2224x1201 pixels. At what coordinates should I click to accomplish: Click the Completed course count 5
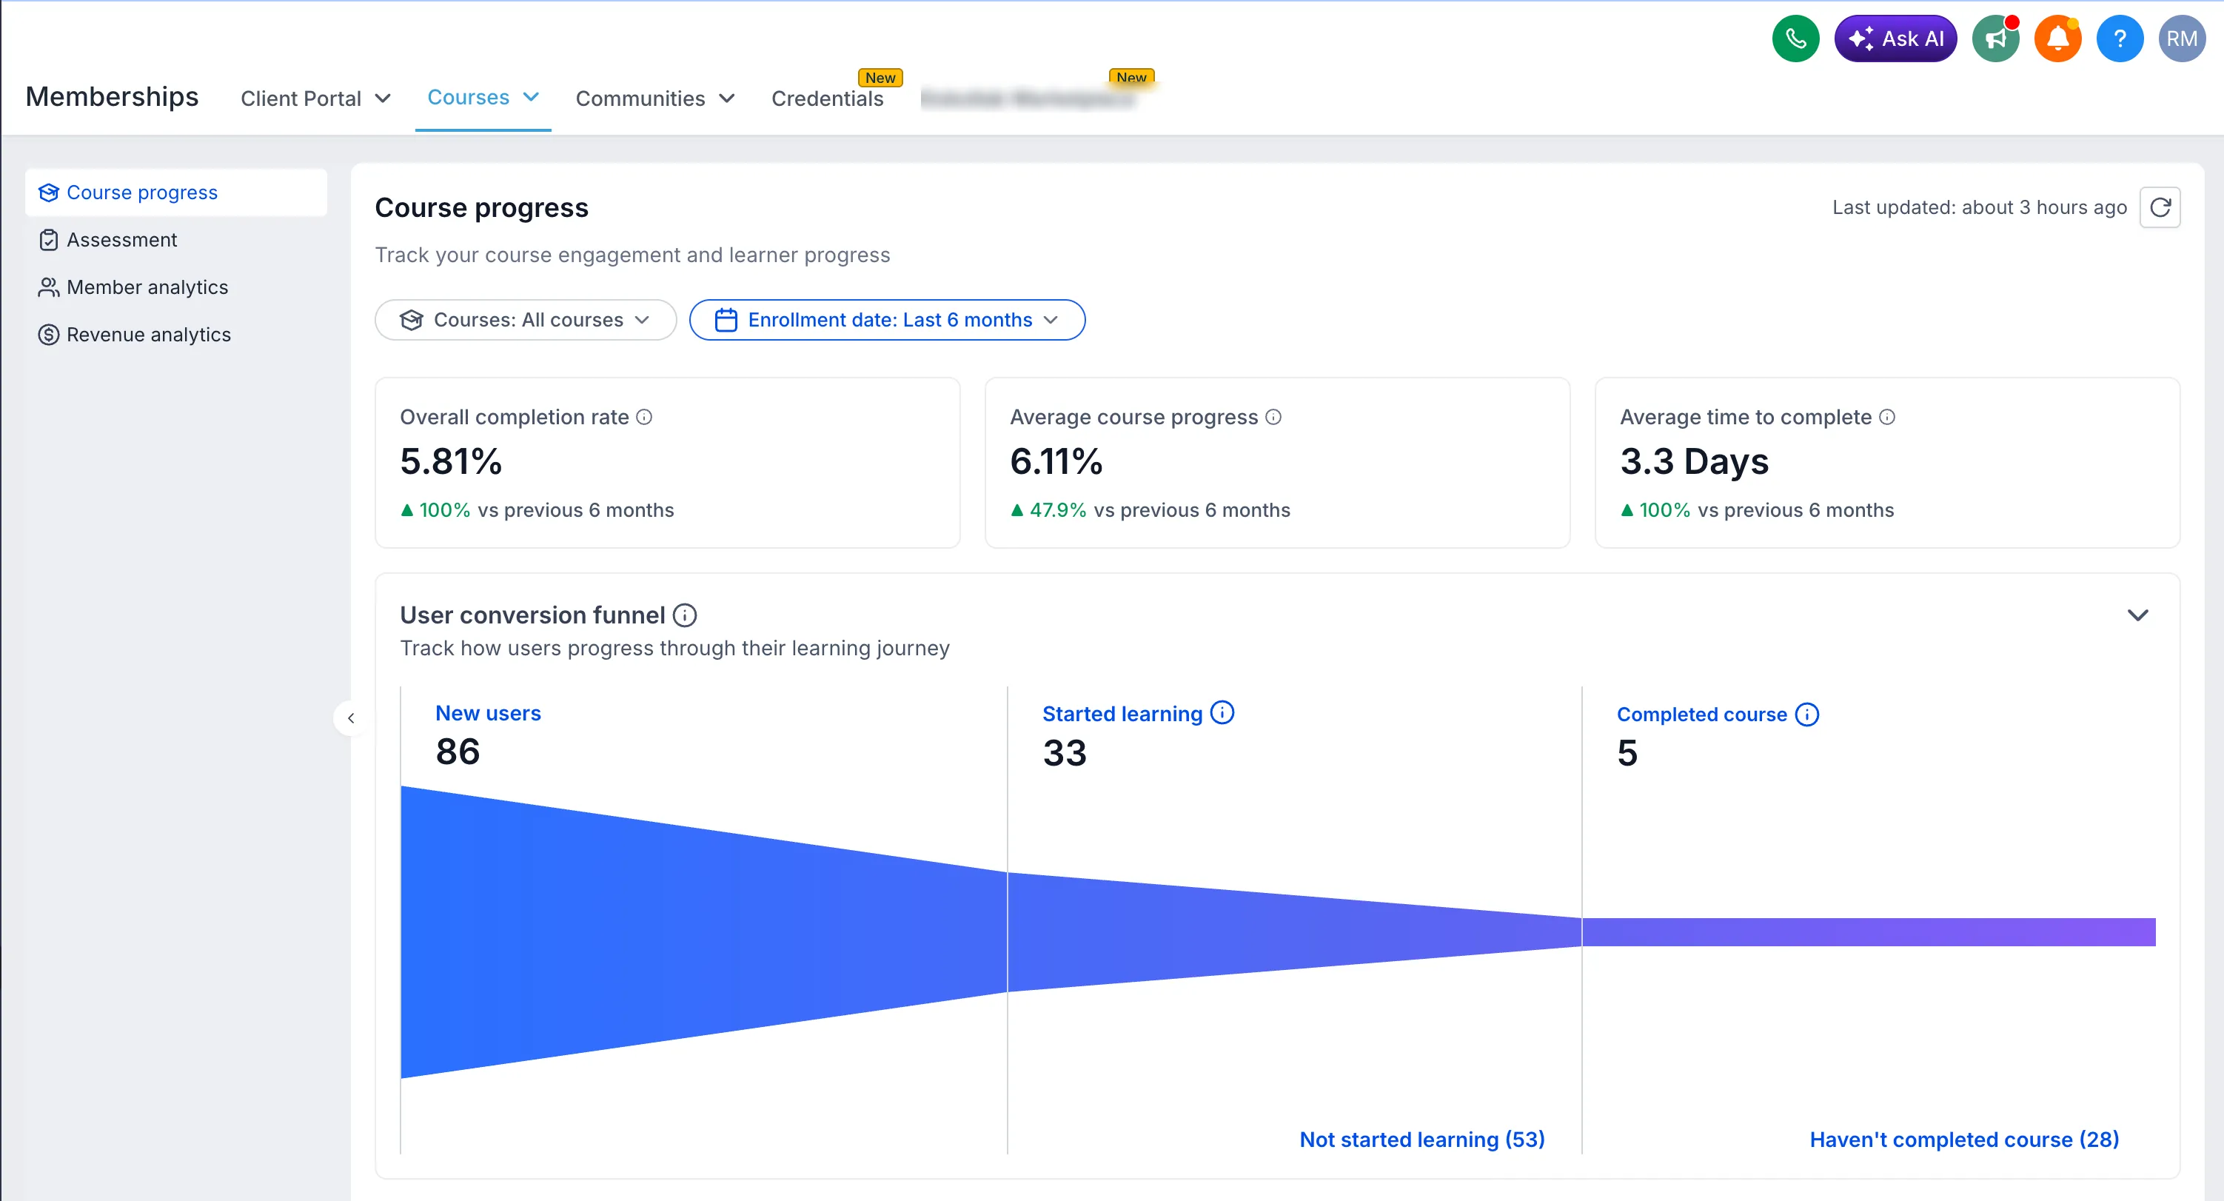pyautogui.click(x=1627, y=753)
